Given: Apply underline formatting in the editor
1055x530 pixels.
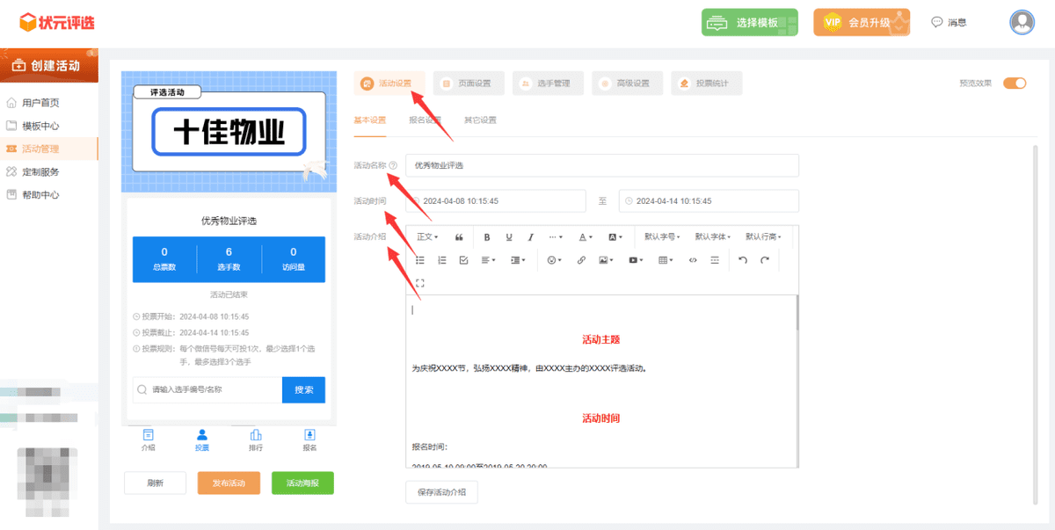Looking at the screenshot, I should coord(508,237).
